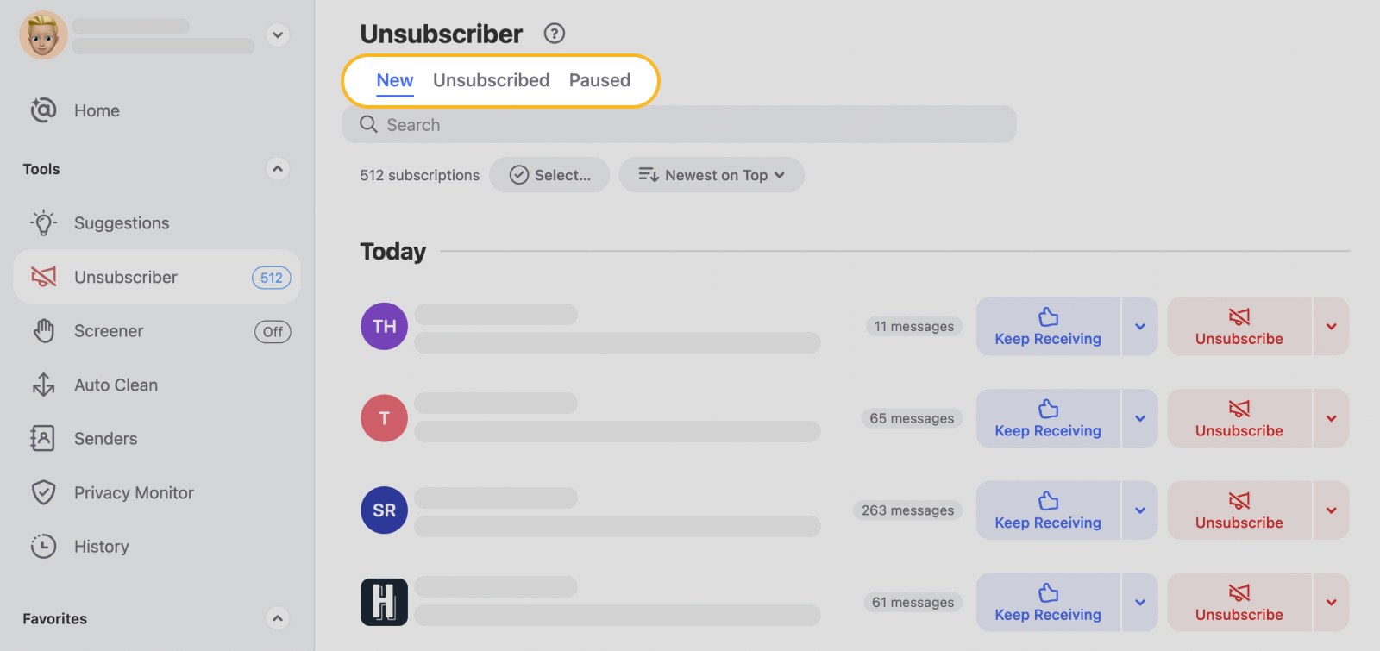
Task: Switch to the Unsubscribed tab
Action: (491, 80)
